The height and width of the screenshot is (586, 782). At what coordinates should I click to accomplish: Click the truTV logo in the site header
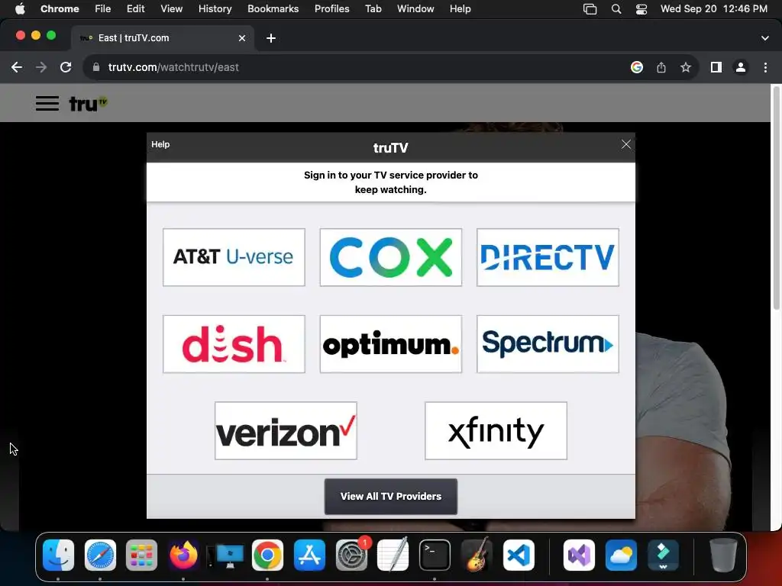pyautogui.click(x=89, y=103)
